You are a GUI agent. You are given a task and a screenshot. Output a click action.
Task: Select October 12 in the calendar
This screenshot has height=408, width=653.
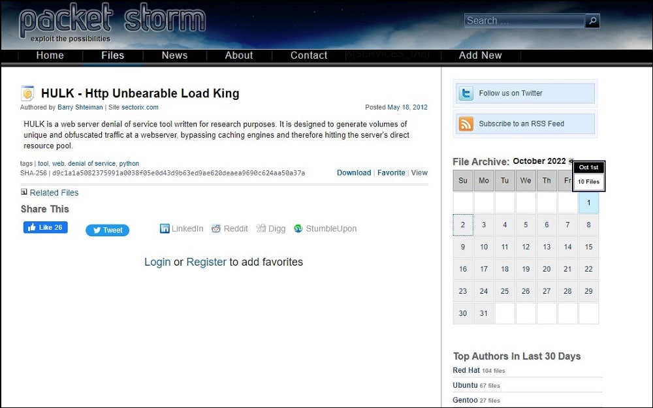pos(526,247)
